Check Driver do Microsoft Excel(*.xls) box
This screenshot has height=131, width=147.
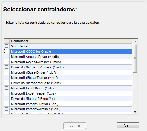[7, 99]
